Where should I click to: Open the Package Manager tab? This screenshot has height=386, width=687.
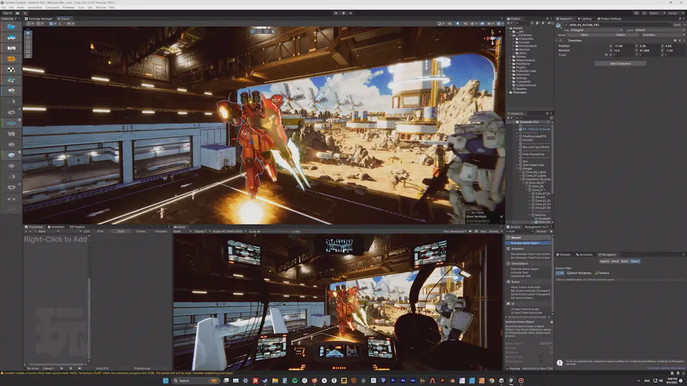click(39, 19)
